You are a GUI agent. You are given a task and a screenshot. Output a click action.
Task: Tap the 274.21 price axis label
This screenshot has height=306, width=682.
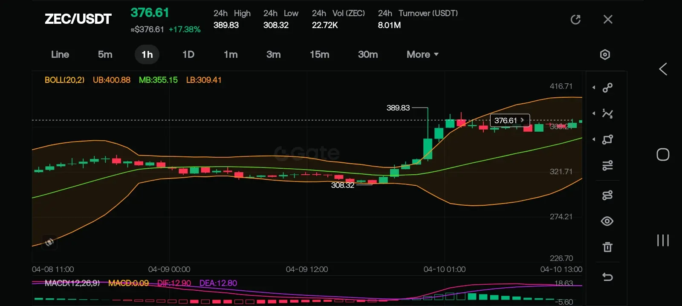click(x=561, y=217)
